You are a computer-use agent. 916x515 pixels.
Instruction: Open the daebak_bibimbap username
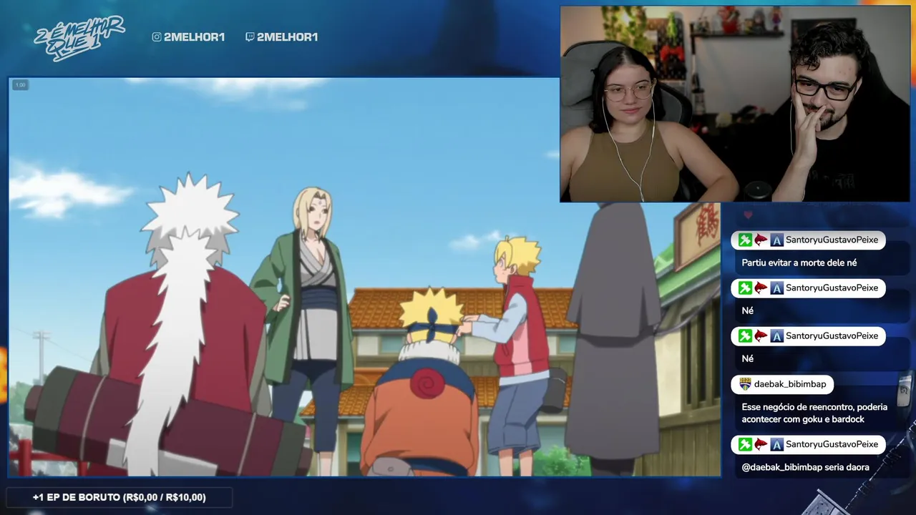coord(790,385)
